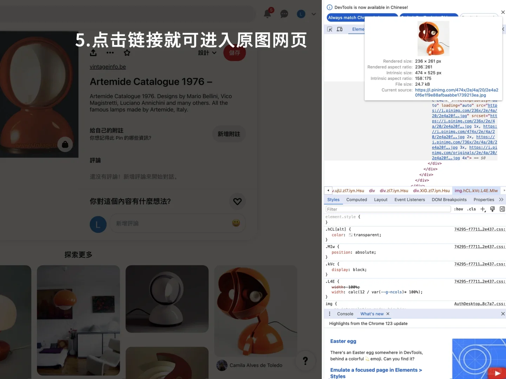Open the three-dot options icon on the Pin
Viewport: 506px width, 379px height.
[x=110, y=53]
